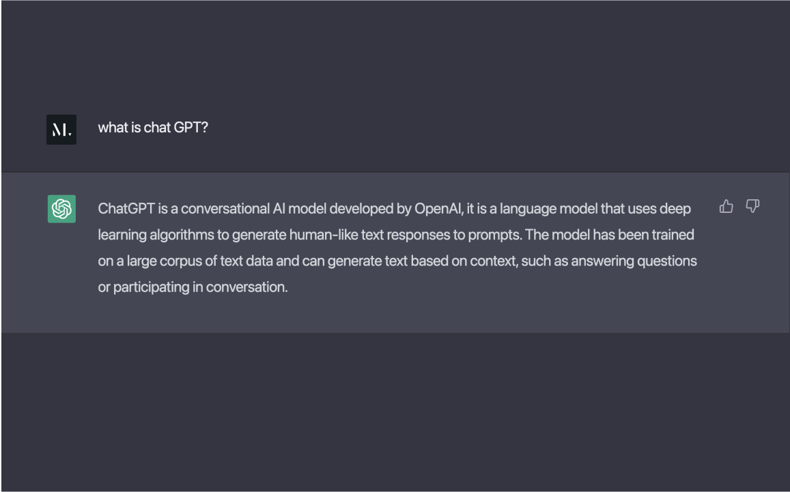The width and height of the screenshot is (790, 492).
Task: Click the question "what is chat GPT?"
Action: [x=153, y=128]
